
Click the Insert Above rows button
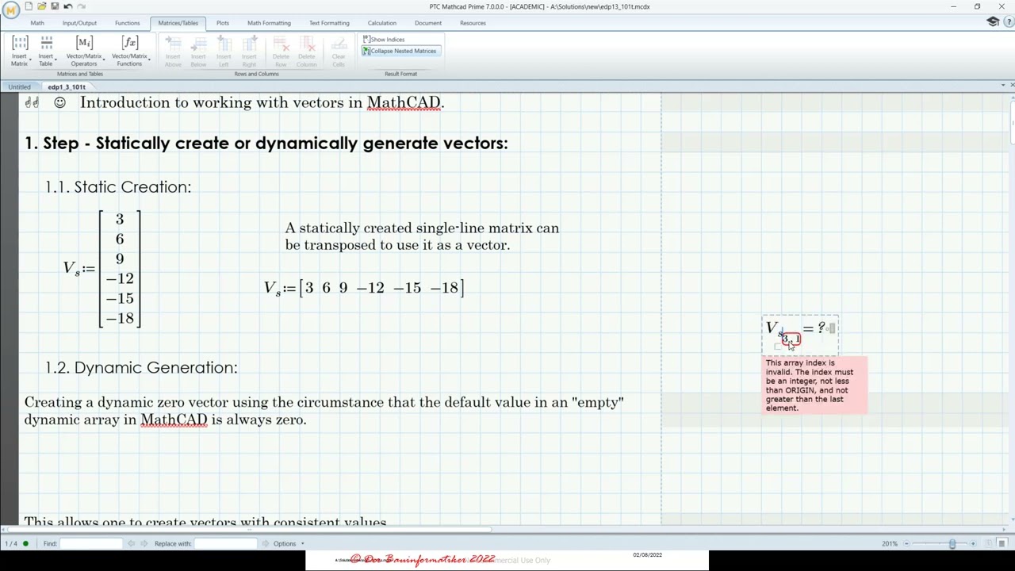click(173, 52)
